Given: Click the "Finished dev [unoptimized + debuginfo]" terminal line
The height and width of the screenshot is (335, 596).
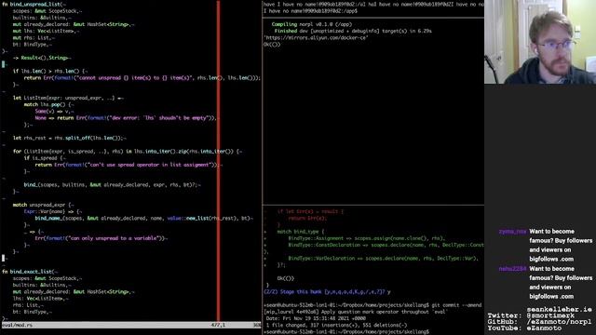Looking at the screenshot, I should 353,31.
